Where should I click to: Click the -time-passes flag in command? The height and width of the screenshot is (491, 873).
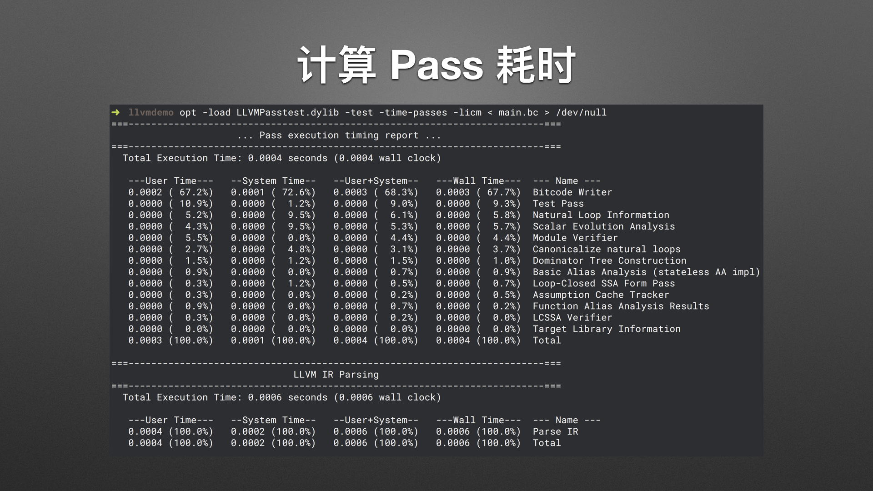tap(413, 112)
